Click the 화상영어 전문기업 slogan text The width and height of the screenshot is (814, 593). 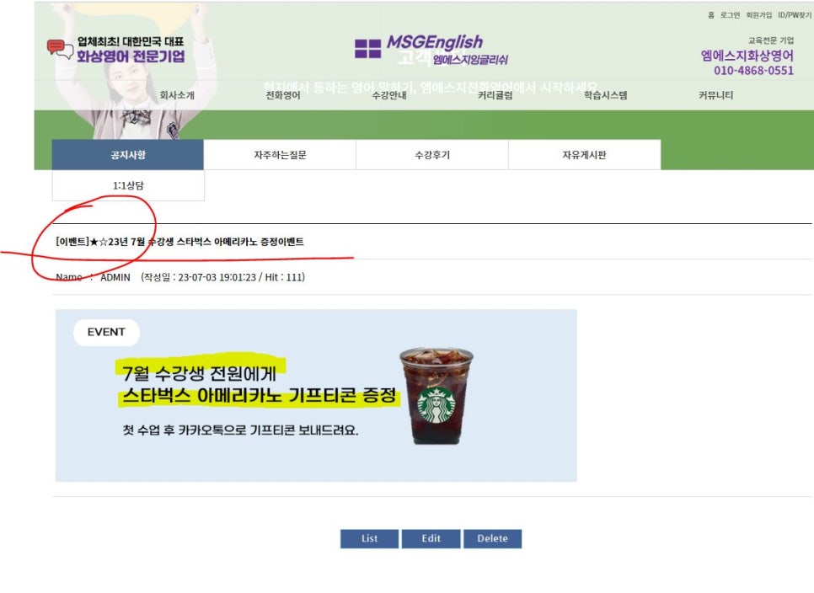(x=131, y=56)
